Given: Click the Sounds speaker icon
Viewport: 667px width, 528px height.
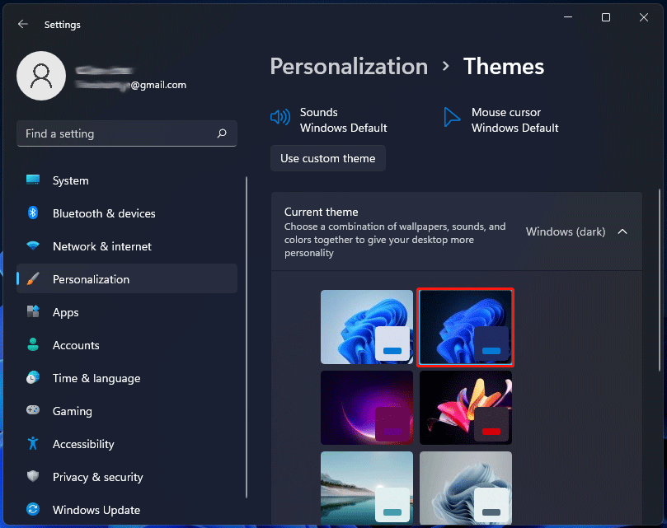Looking at the screenshot, I should (x=280, y=117).
